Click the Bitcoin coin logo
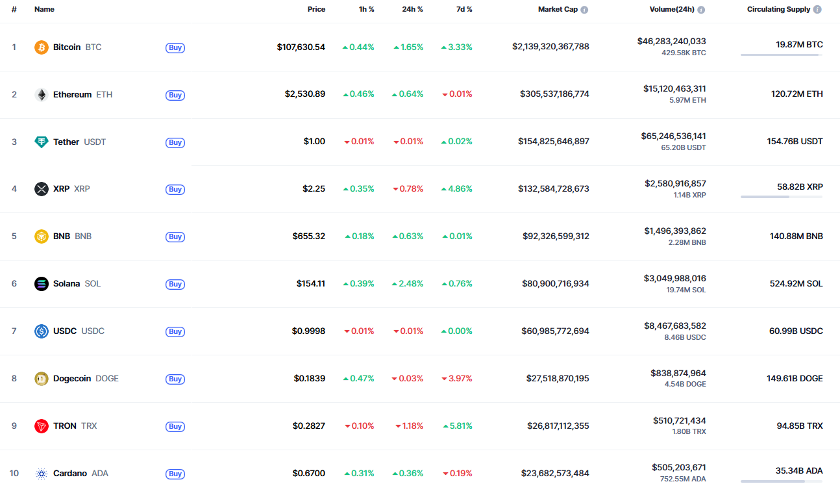 click(x=42, y=47)
